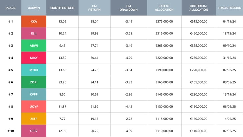Screen dimensions: 243x137
Task: Click the CVPP darwin badge
Action: click(34, 95)
